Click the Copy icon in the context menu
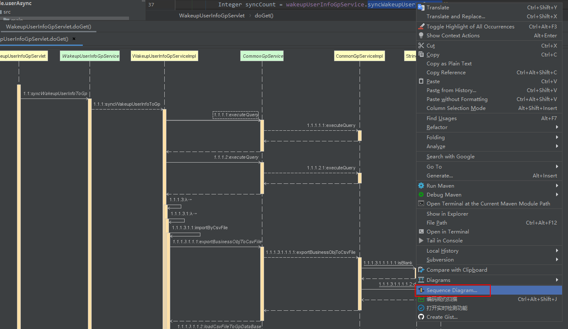This screenshot has height=329, width=568. pyautogui.click(x=421, y=54)
